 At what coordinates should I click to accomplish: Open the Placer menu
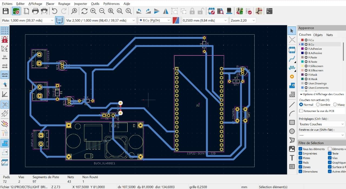click(x=50, y=4)
